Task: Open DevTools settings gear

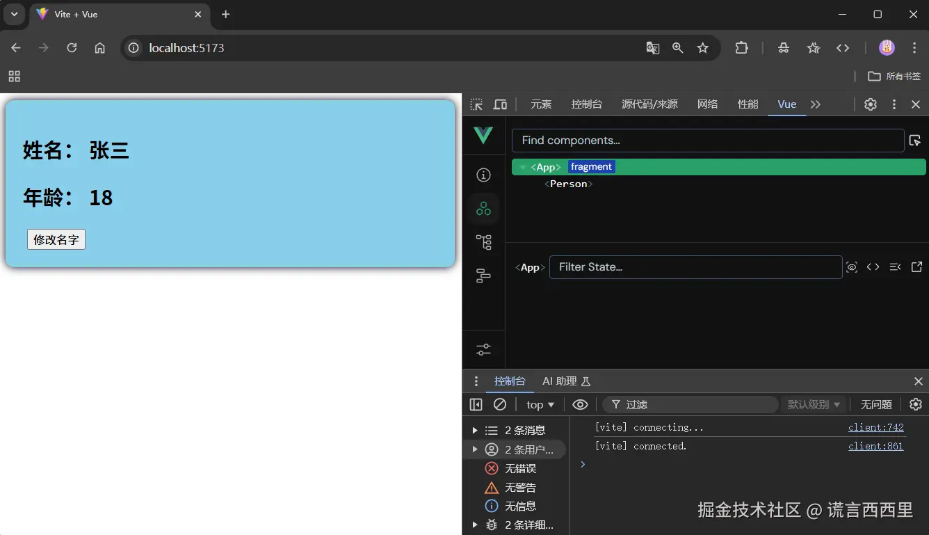Action: [x=870, y=104]
